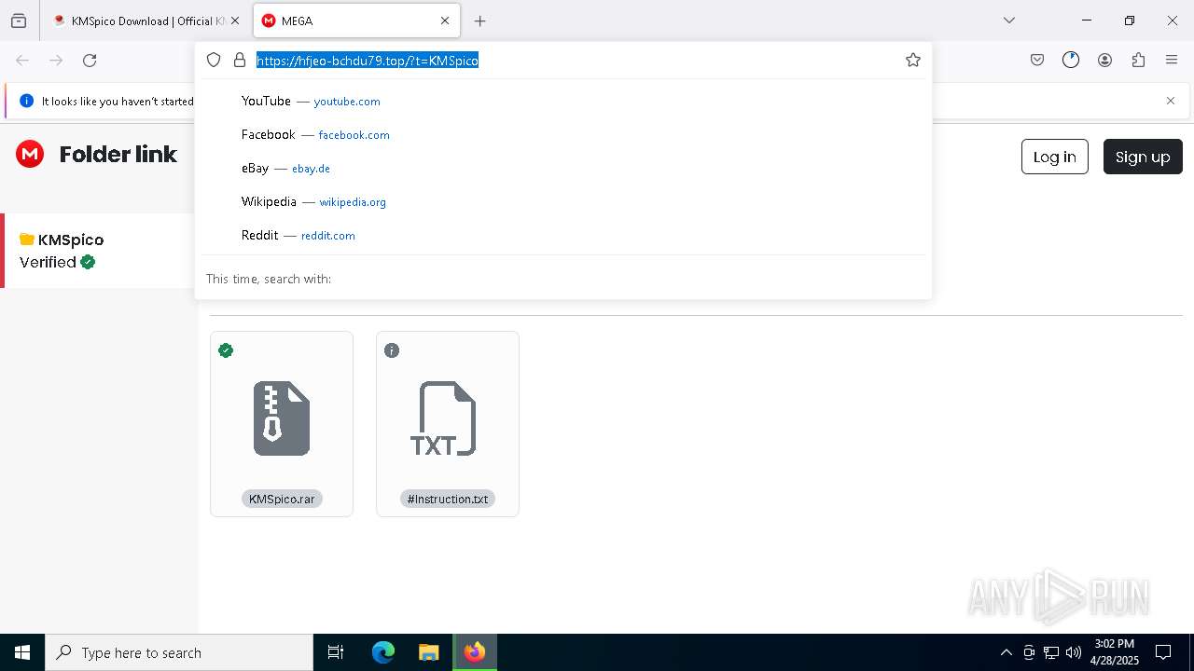1194x671 pixels.
Task: Open Firefox account icon
Action: click(1104, 60)
